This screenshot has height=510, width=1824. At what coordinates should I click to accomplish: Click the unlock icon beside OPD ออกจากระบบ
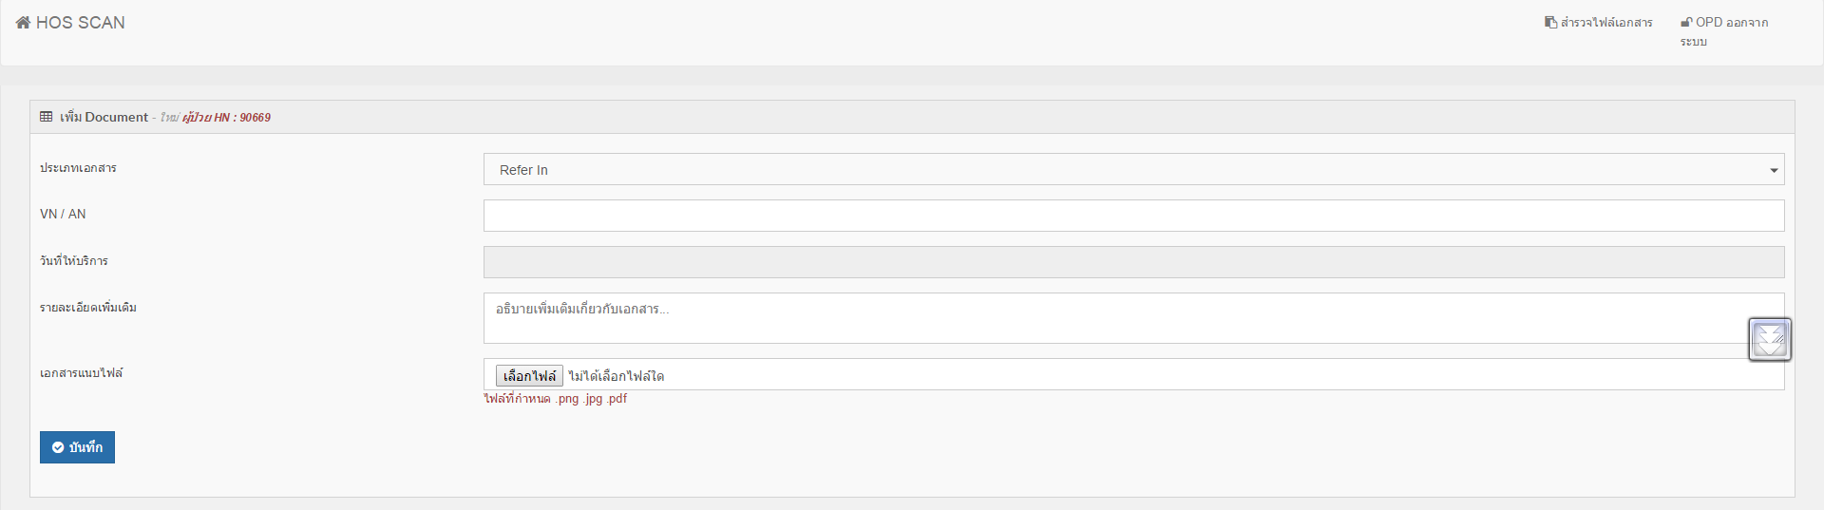(x=1686, y=22)
